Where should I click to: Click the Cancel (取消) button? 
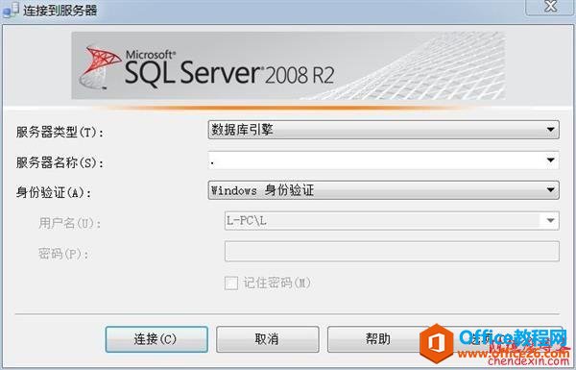(x=268, y=339)
